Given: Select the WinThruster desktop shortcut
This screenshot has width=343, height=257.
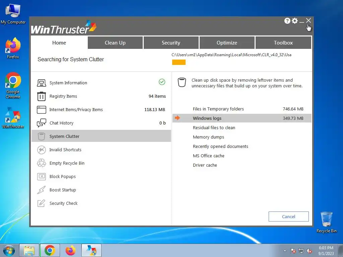Looking at the screenshot, I should [13, 117].
